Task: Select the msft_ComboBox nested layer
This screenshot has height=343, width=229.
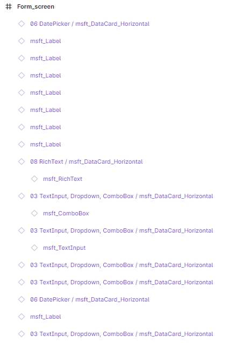Action: [66, 213]
